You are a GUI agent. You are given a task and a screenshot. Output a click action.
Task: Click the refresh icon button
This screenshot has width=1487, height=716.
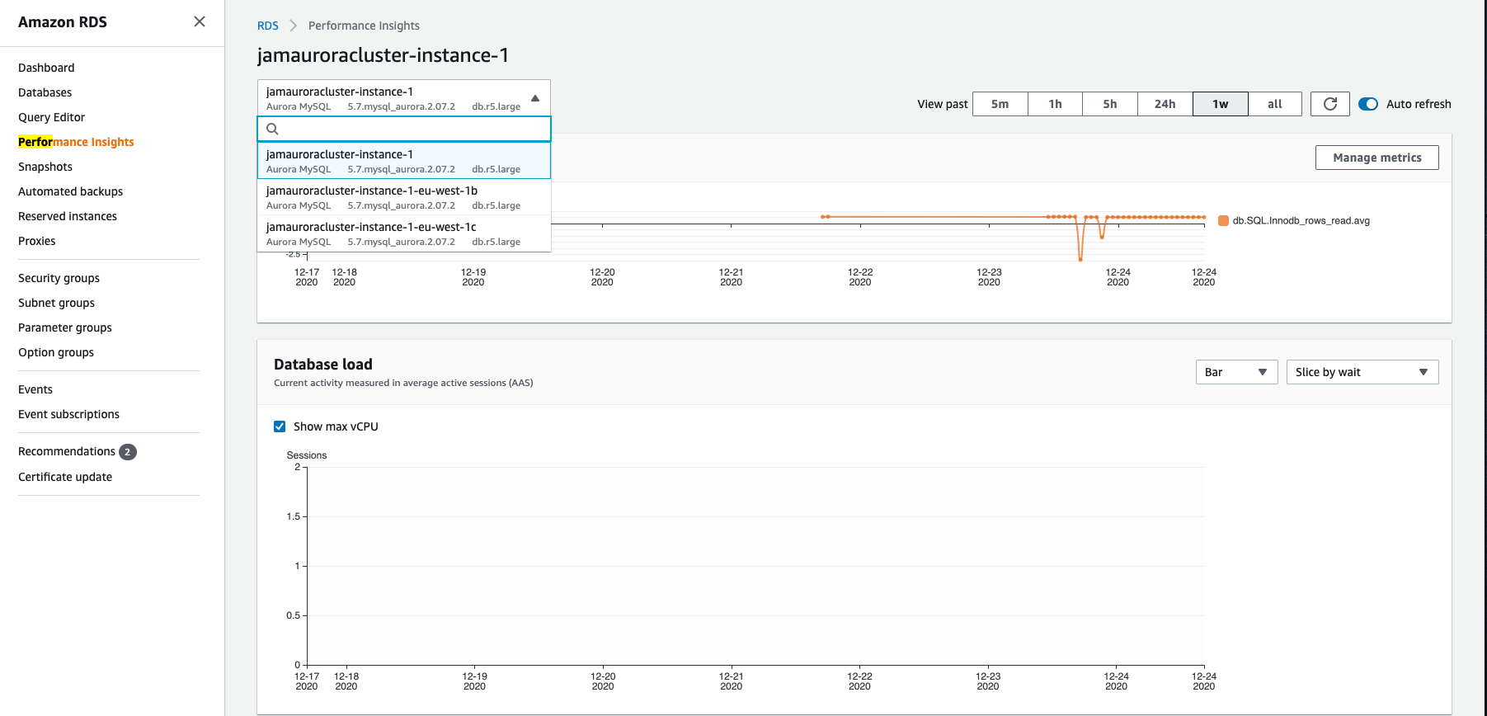[1330, 104]
